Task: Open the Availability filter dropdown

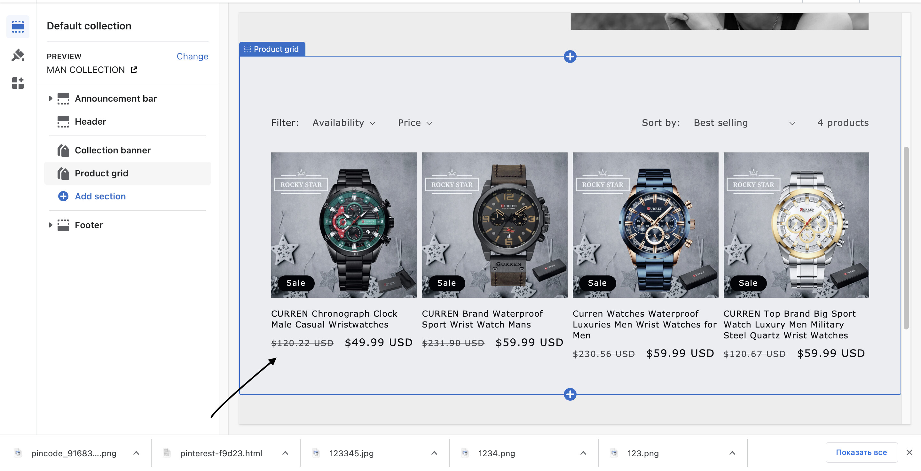Action: [343, 123]
